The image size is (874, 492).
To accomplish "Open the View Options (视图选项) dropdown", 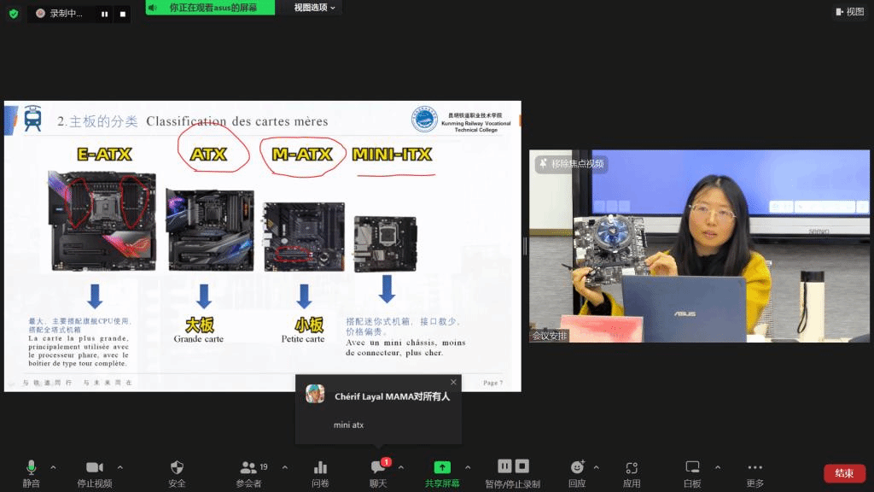I will pyautogui.click(x=314, y=8).
